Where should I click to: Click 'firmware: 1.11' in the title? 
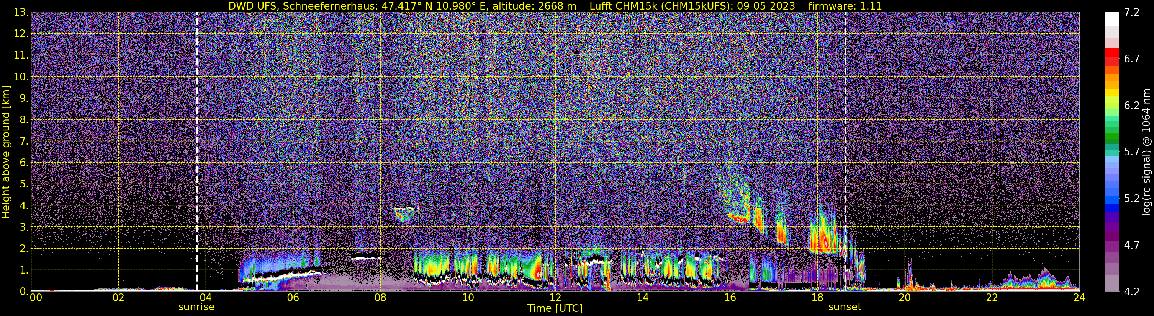tap(845, 6)
